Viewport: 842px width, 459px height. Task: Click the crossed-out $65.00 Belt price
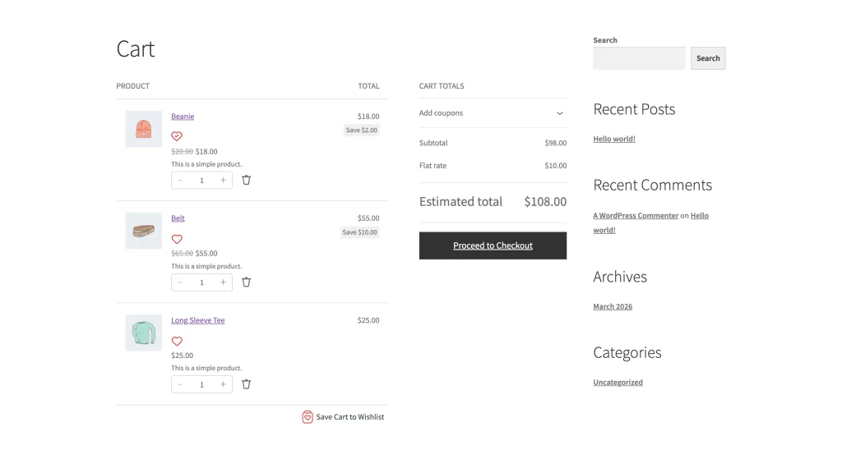click(x=182, y=254)
